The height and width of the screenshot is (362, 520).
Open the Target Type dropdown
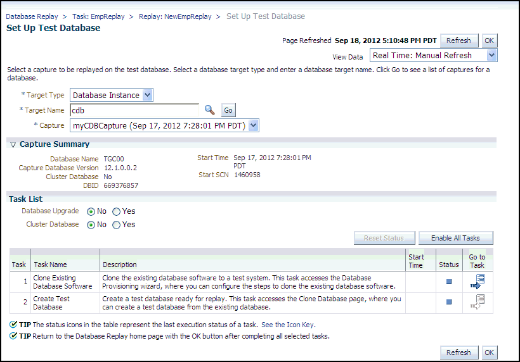147,95
